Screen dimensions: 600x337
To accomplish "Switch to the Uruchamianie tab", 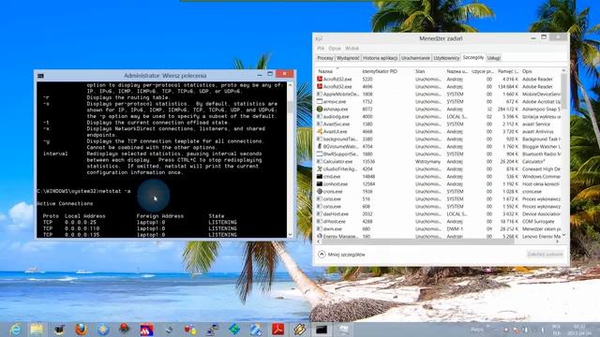I will point(415,58).
